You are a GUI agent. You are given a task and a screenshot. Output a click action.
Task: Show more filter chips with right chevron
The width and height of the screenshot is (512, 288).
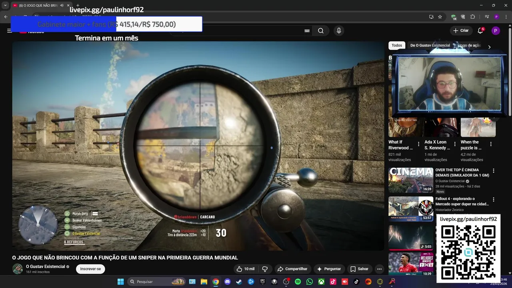pyautogui.click(x=489, y=47)
